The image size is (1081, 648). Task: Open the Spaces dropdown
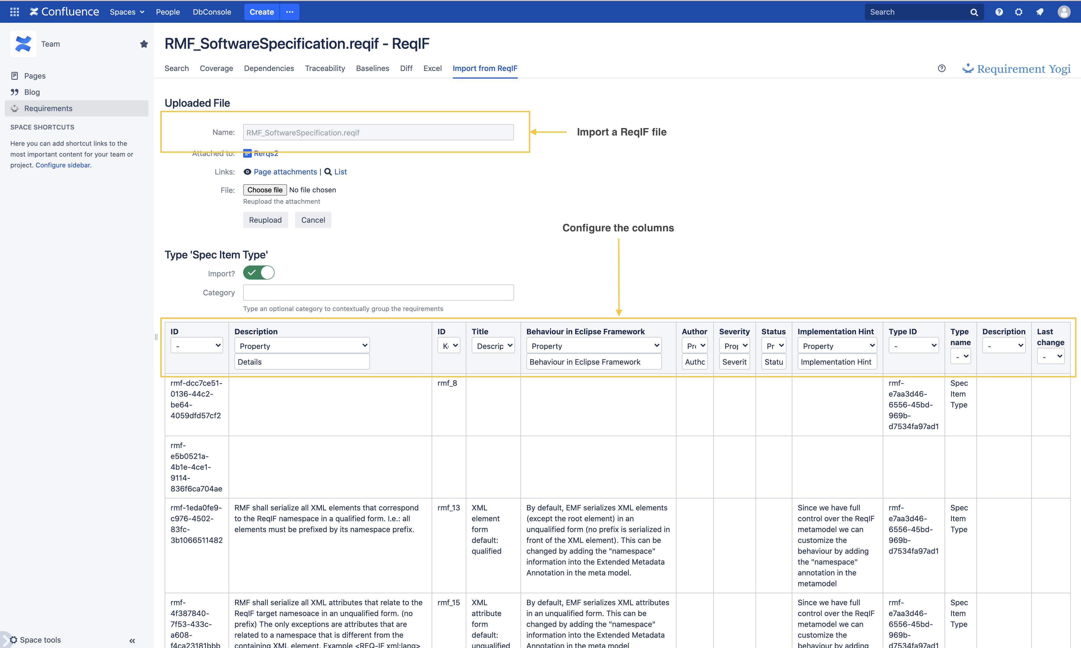point(126,12)
